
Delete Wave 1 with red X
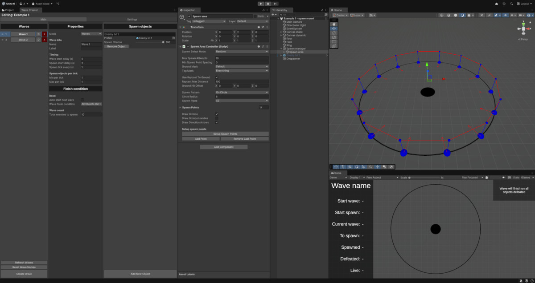point(44,34)
